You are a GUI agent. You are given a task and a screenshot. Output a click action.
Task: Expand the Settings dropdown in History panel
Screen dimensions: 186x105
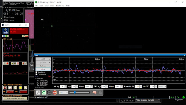(x=43, y=66)
